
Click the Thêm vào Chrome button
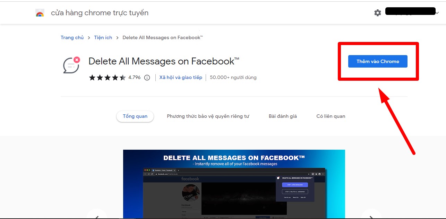378,61
